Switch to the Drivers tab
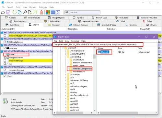This screenshot has width=162, height=118. pos(151,25)
